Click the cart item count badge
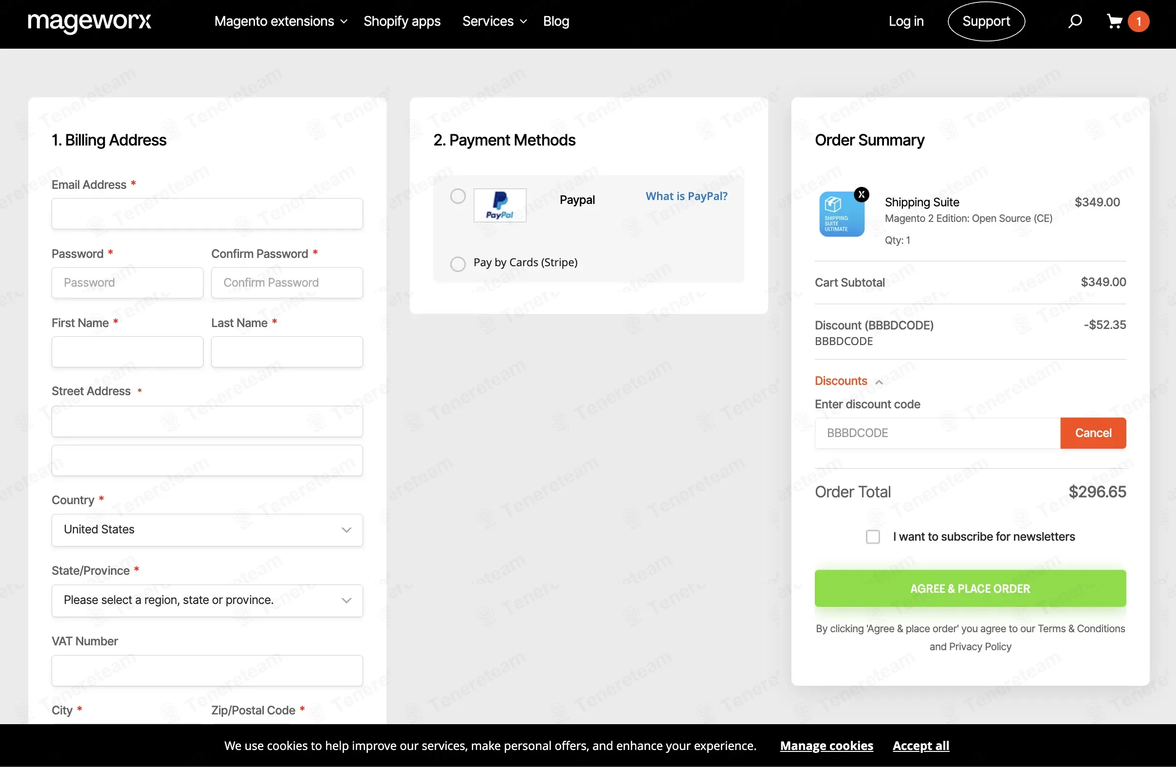The height and width of the screenshot is (767, 1176). click(x=1139, y=21)
